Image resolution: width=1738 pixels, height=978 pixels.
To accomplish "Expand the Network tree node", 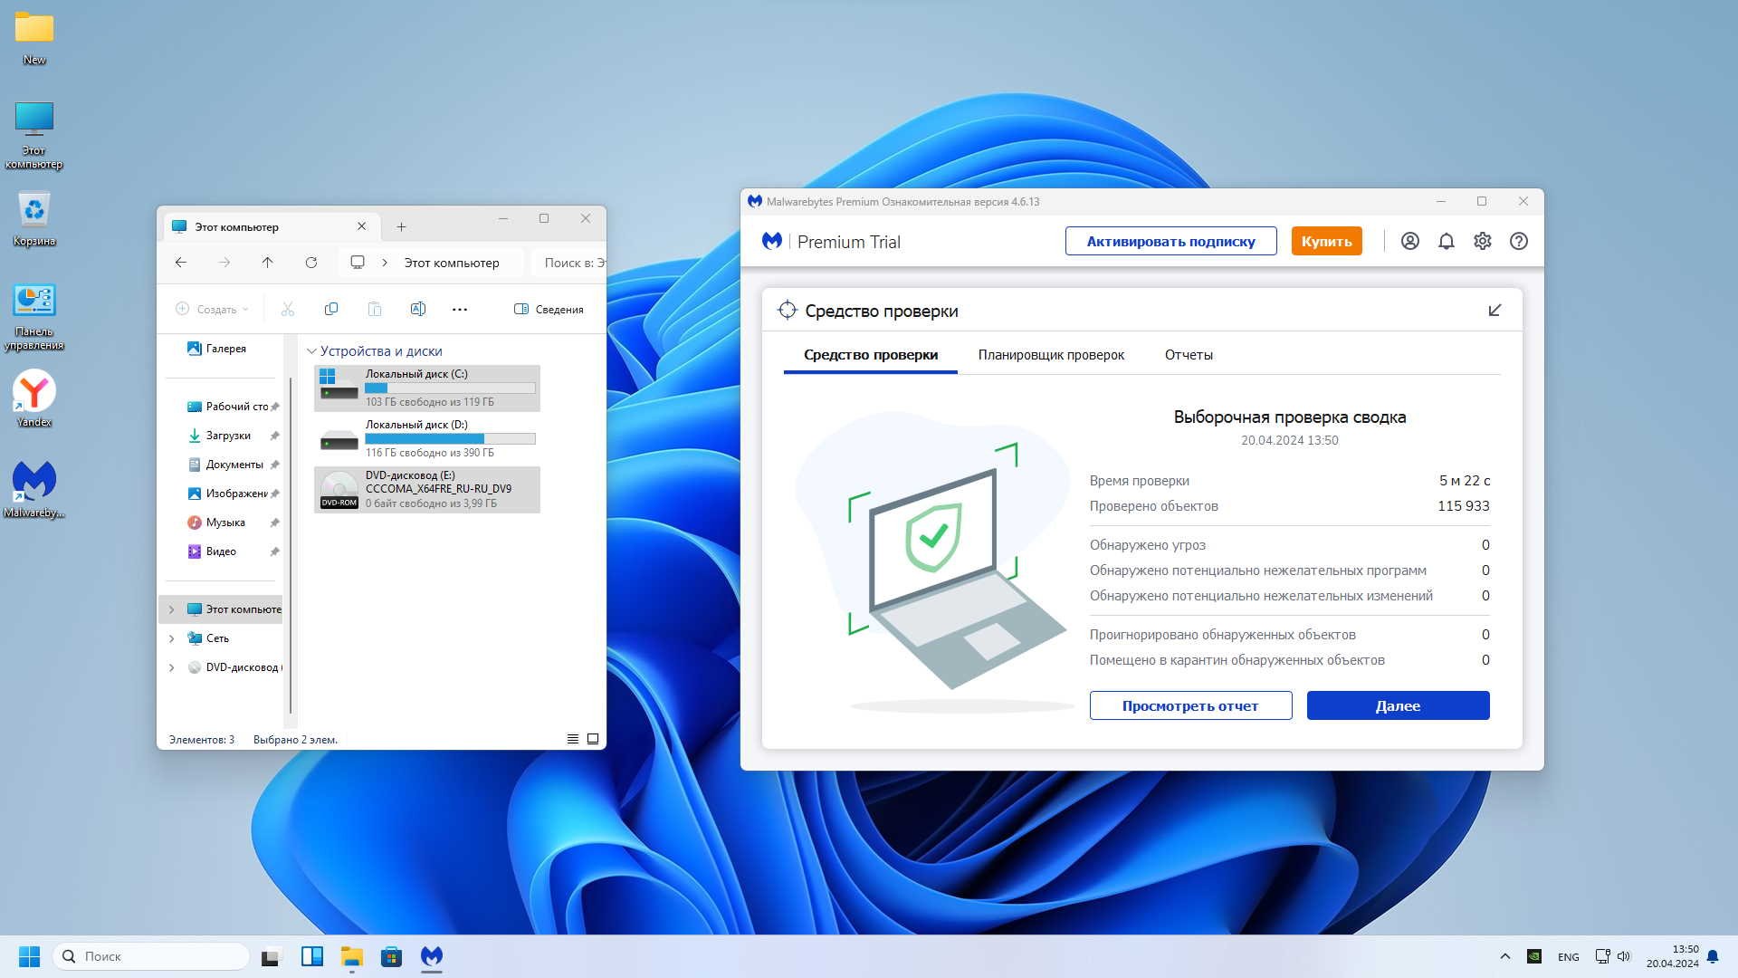I will pos(172,638).
